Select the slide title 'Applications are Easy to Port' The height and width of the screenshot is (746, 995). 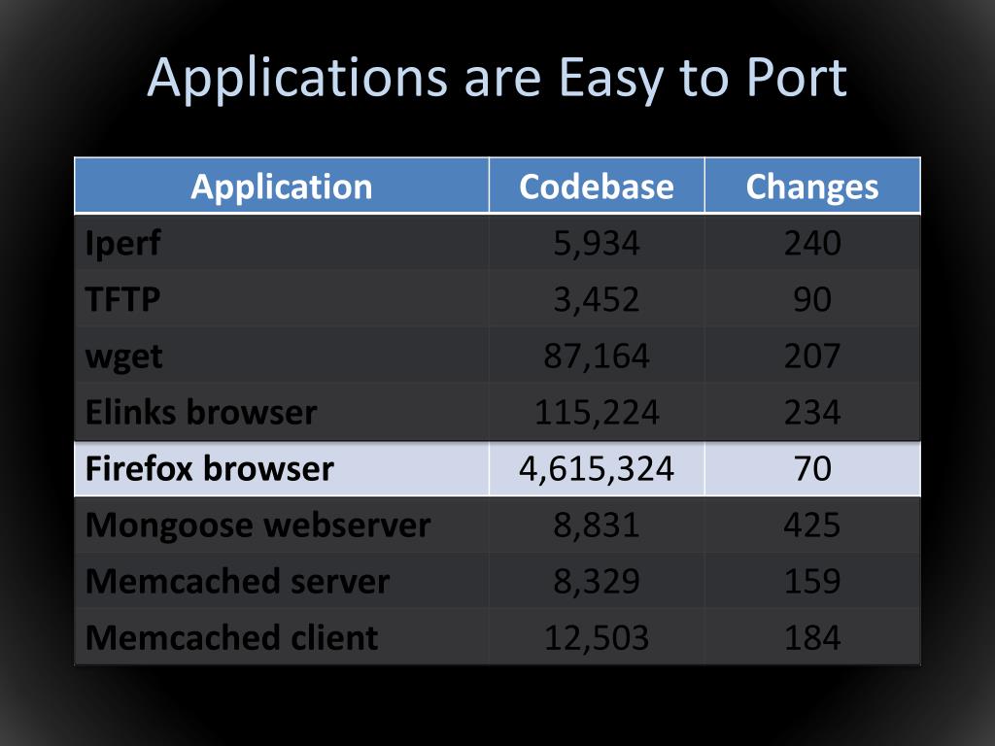pos(497,80)
